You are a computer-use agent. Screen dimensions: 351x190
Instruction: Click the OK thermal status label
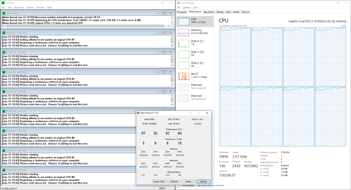180,175
